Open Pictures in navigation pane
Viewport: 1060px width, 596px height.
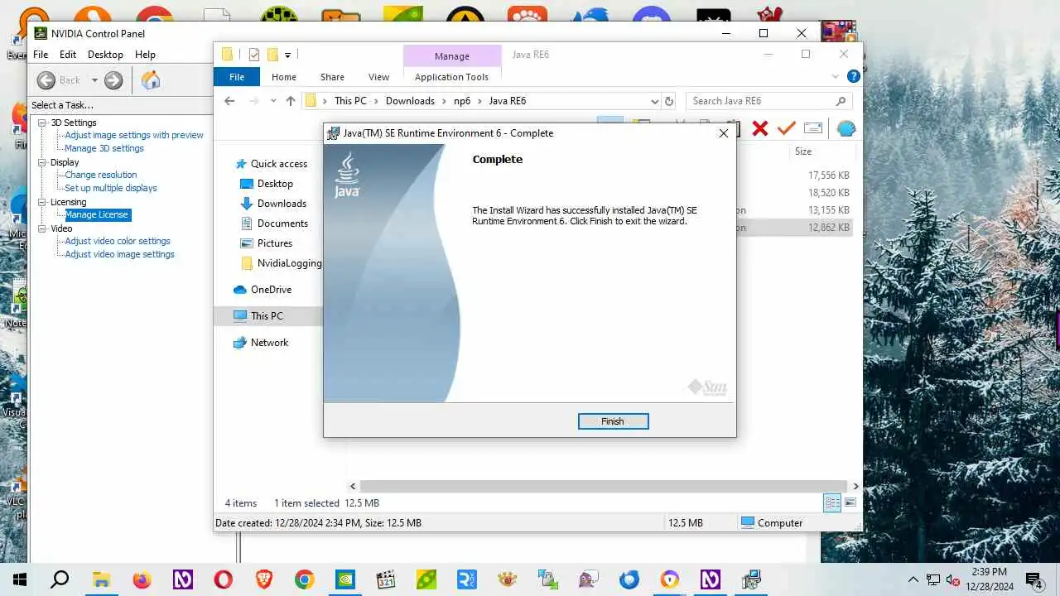click(275, 243)
